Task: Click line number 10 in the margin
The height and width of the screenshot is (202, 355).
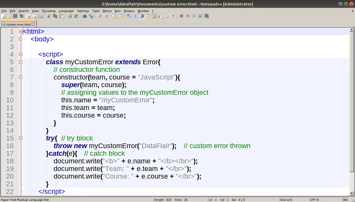Action: [10, 100]
